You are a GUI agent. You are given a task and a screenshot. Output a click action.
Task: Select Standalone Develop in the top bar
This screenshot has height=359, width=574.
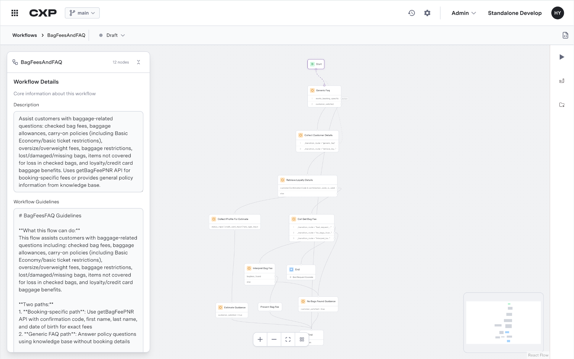(x=514, y=13)
